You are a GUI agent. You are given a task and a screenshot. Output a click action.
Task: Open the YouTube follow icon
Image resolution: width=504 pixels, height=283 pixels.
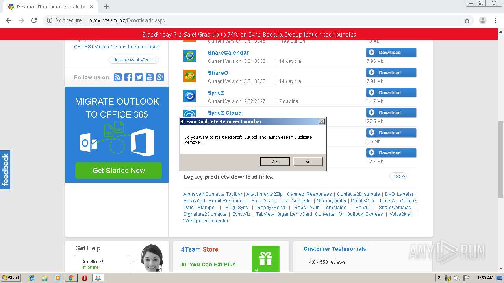pyautogui.click(x=150, y=77)
